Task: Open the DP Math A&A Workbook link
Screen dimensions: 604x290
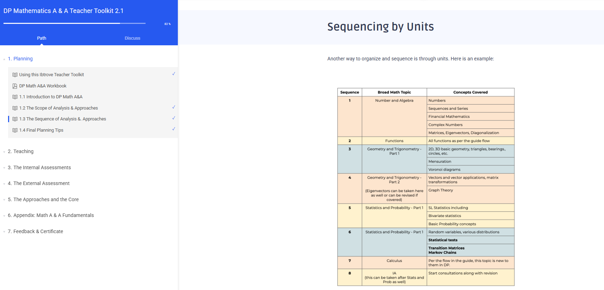Action: [43, 86]
